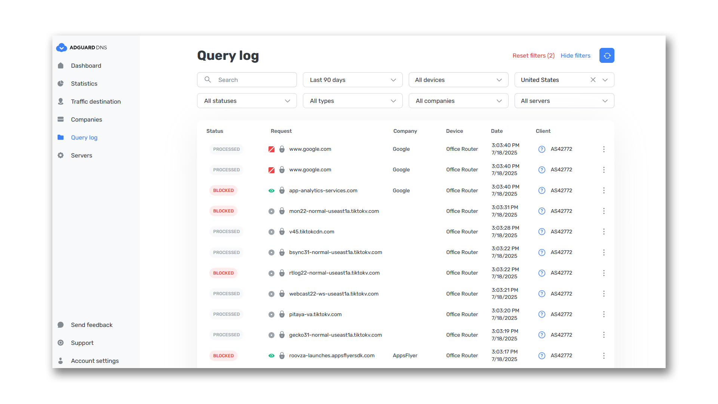Click Hide filters

click(x=576, y=55)
